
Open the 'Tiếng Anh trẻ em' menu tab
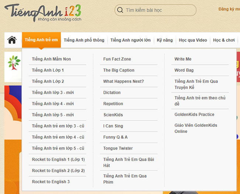(41, 40)
